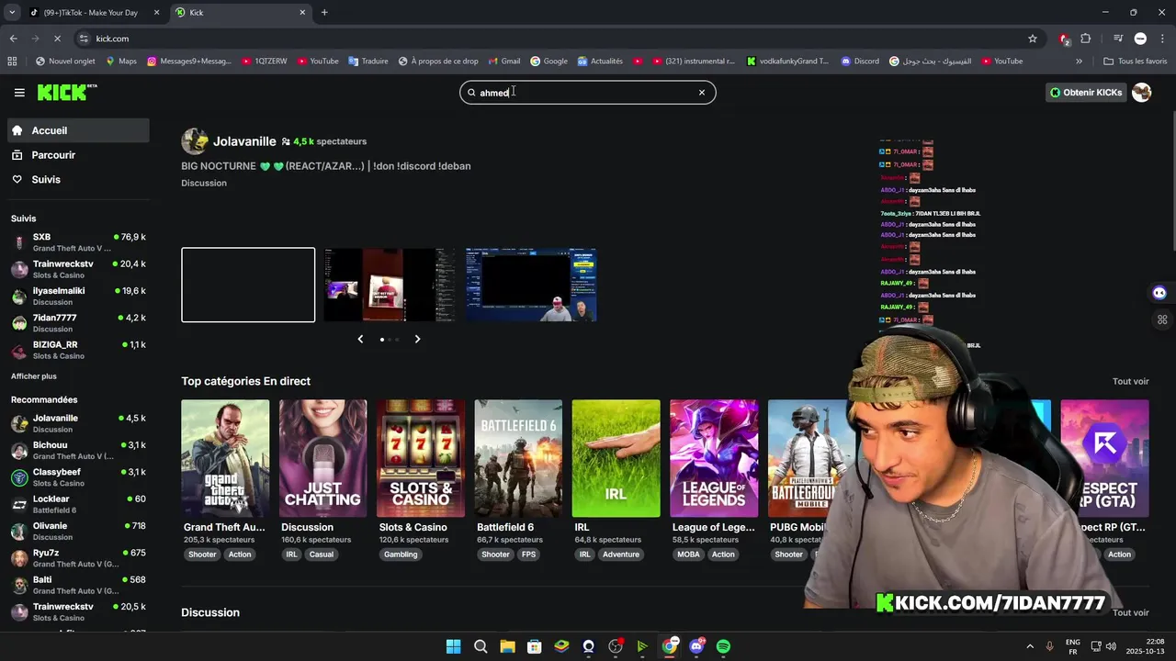Image resolution: width=1176 pixels, height=661 pixels.
Task: Go to next carousel slide arrow
Action: pyautogui.click(x=417, y=339)
